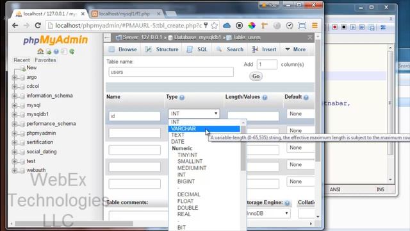Select the test database
410x231 pixels.
[31, 161]
